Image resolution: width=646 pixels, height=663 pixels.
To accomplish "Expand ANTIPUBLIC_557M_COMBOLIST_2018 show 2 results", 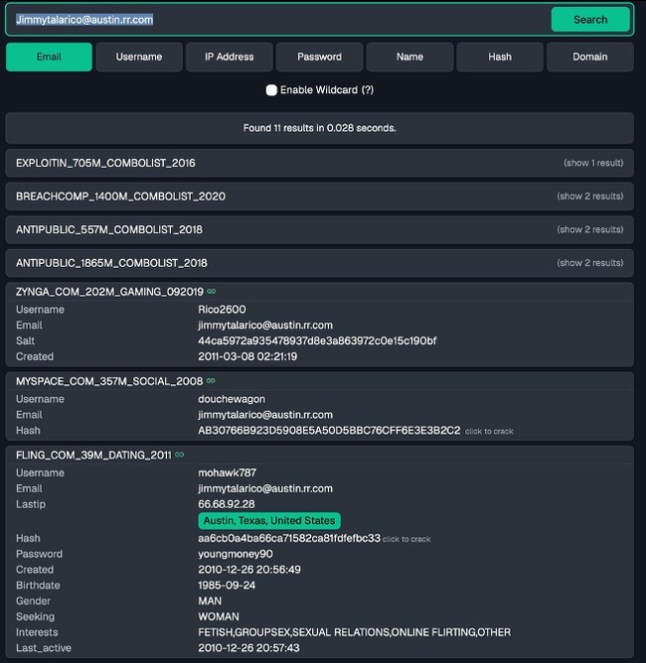I will tap(589, 229).
